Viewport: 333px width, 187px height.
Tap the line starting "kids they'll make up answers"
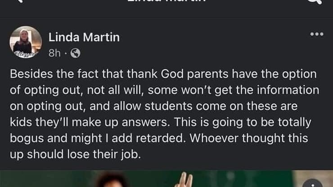pyautogui.click(x=162, y=122)
